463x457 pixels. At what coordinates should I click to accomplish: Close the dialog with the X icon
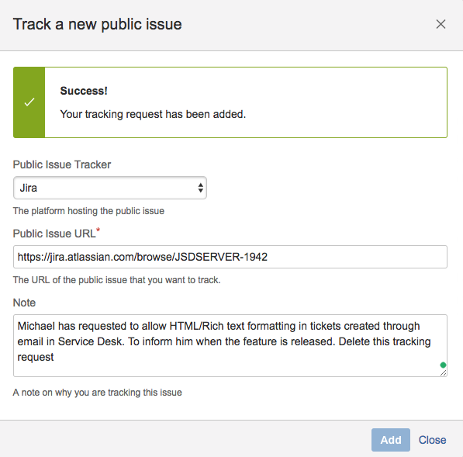(x=441, y=24)
